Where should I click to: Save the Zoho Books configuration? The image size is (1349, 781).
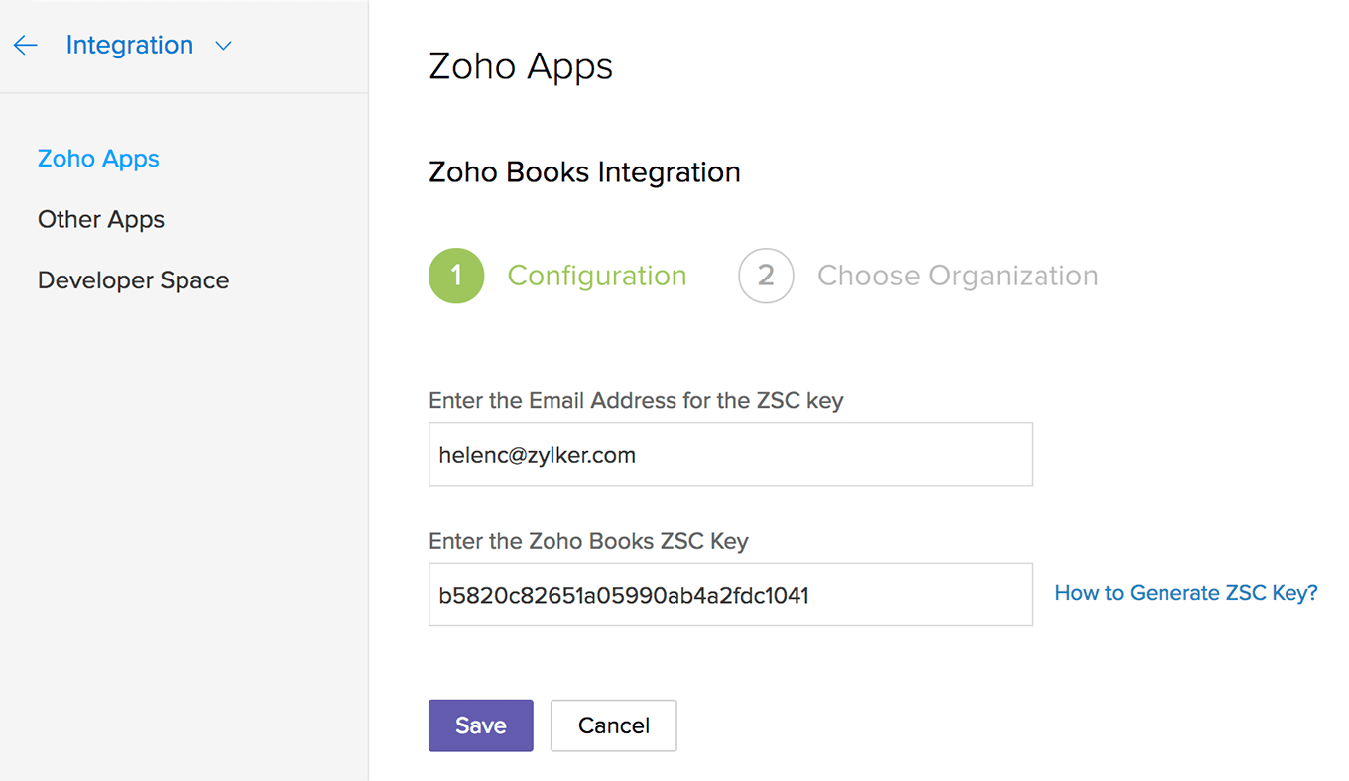click(481, 725)
